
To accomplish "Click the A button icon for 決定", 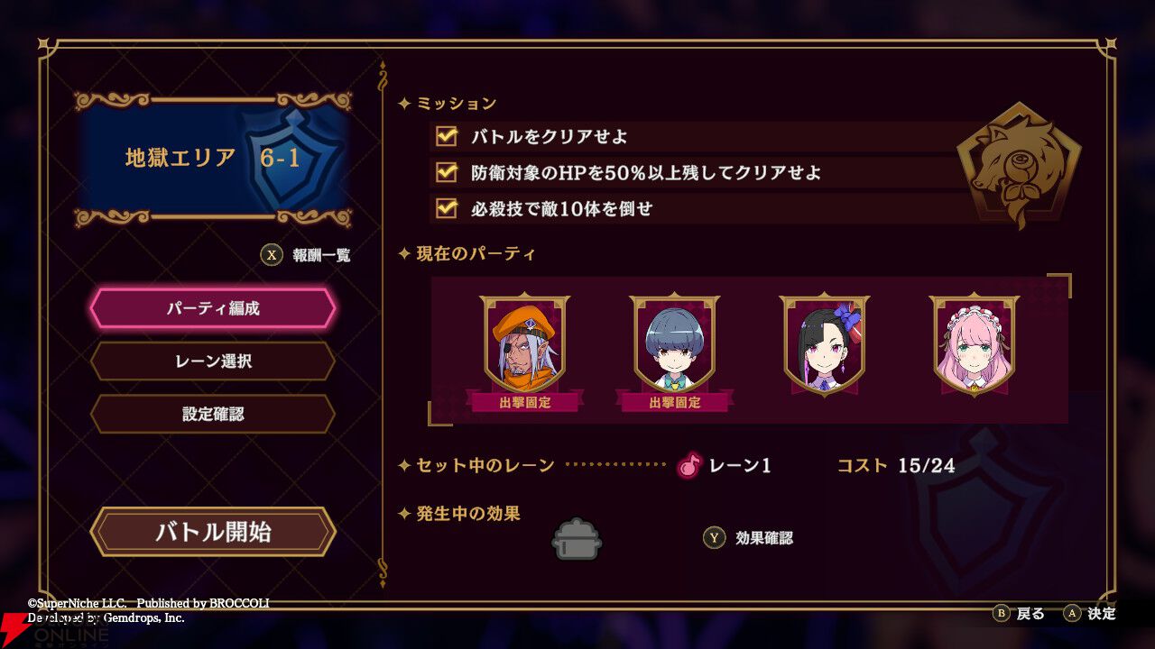I will point(1072,614).
